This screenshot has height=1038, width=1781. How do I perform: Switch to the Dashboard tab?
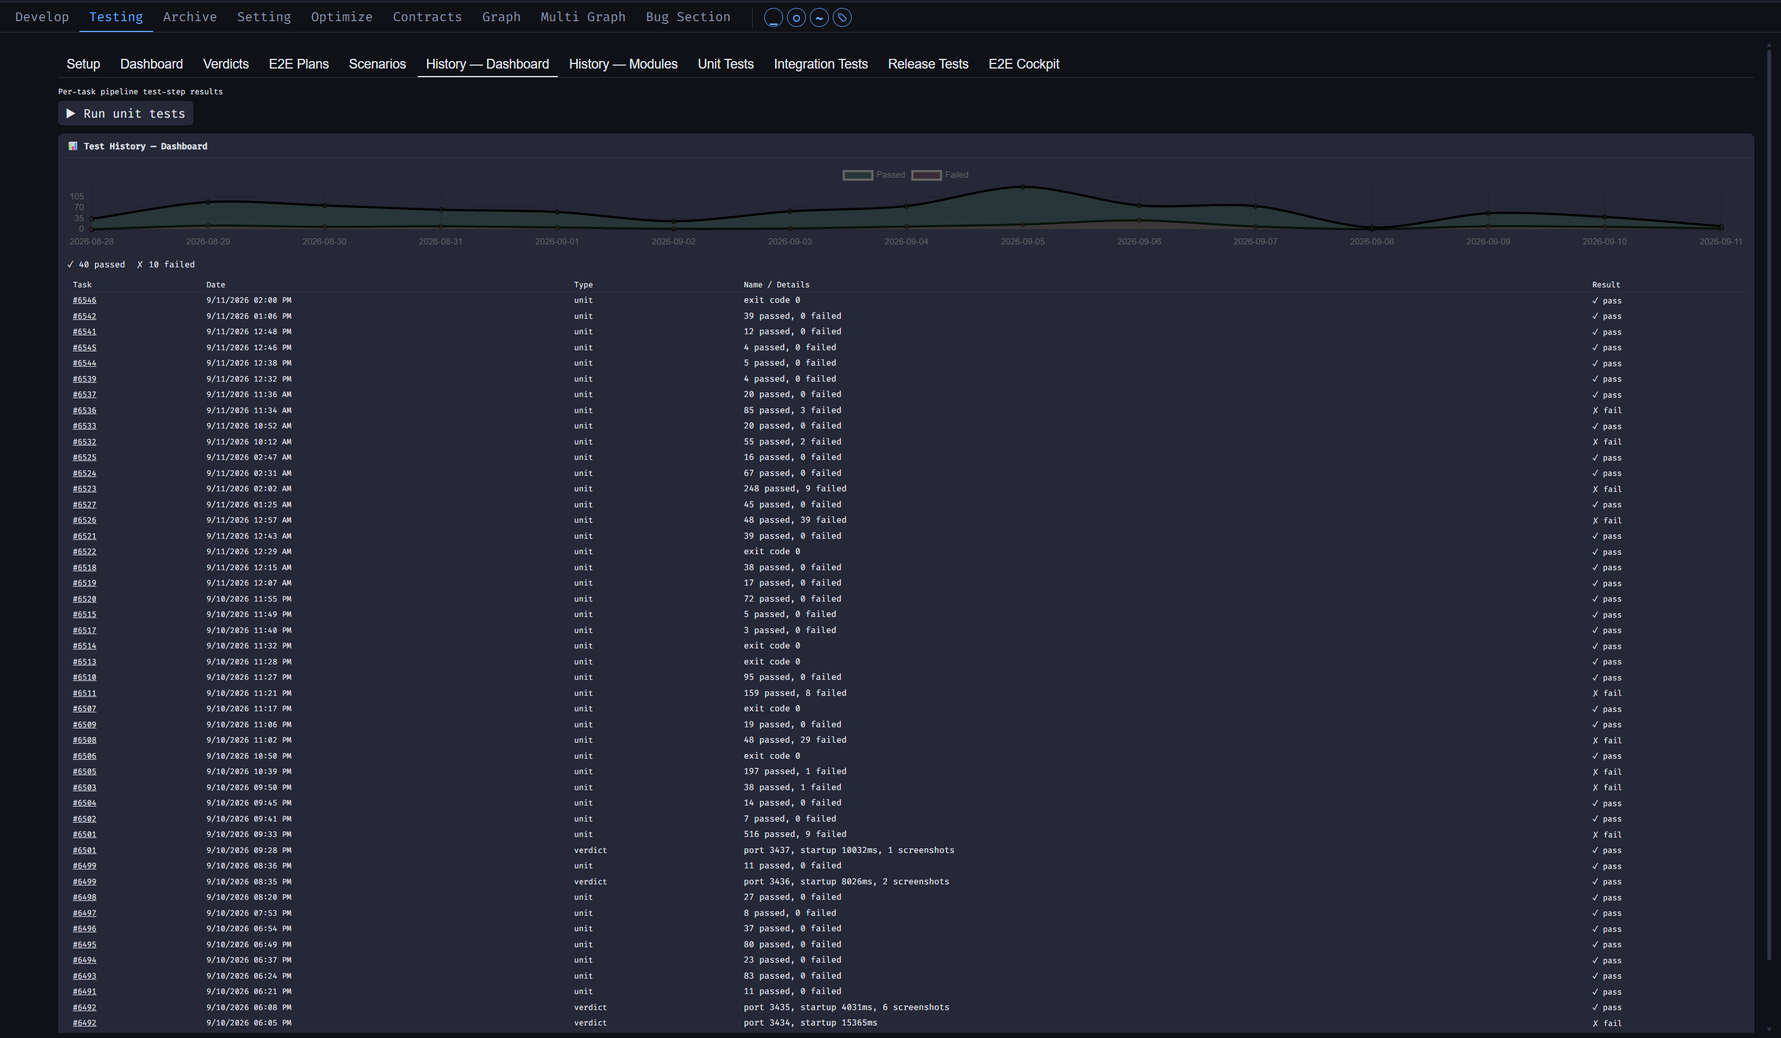[x=151, y=65]
